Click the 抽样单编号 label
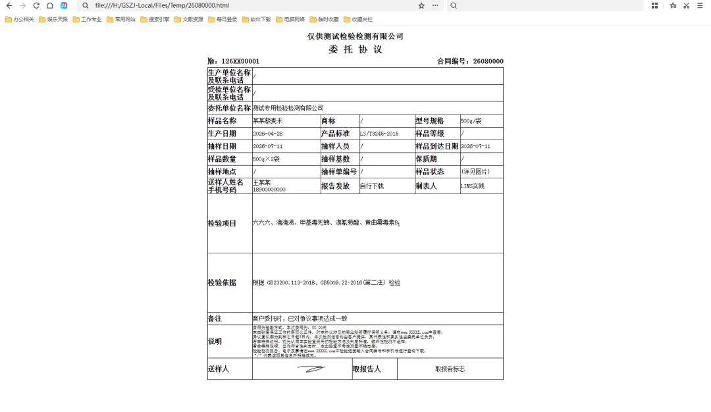 click(x=339, y=172)
